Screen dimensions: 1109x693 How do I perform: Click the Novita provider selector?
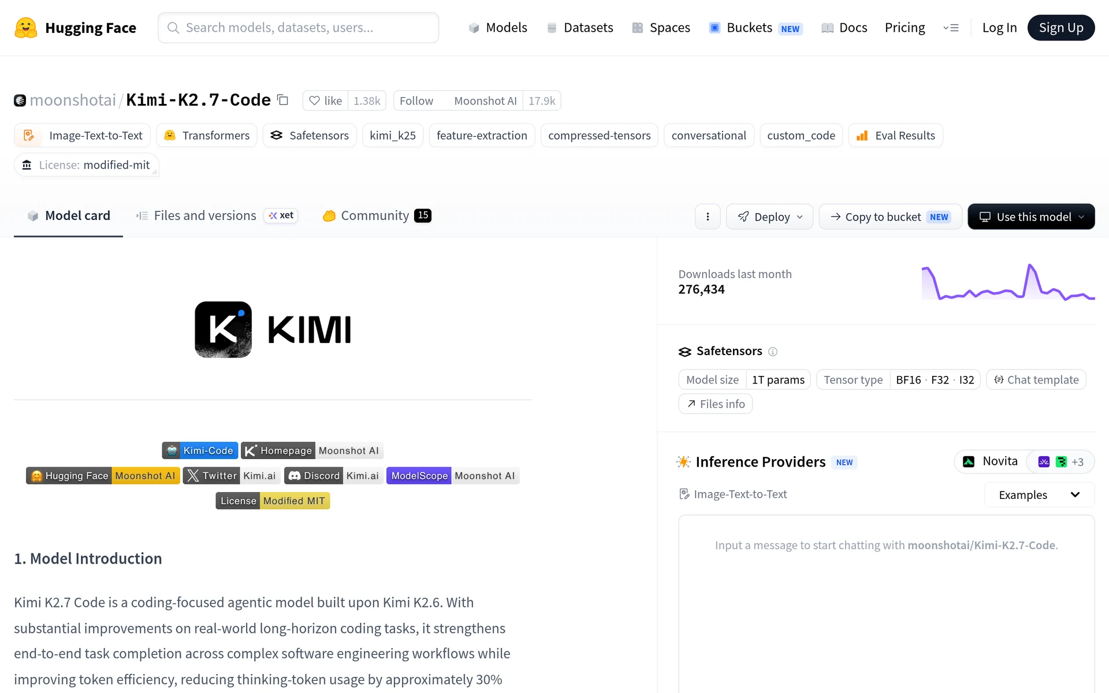click(990, 461)
